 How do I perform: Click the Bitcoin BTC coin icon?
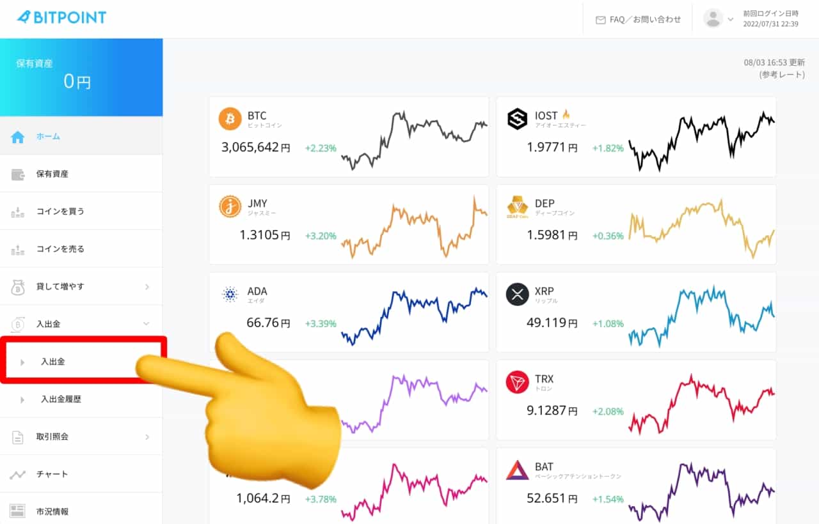point(230,119)
